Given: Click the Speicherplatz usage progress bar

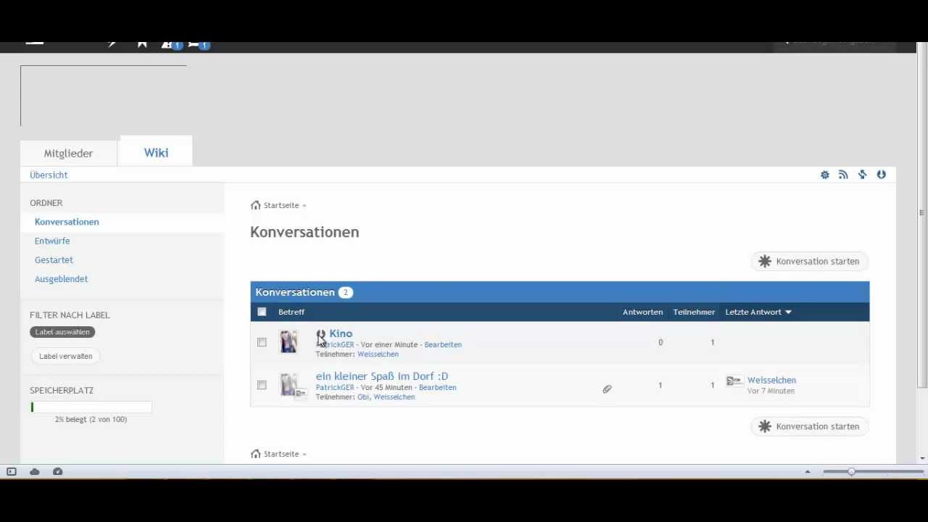Looking at the screenshot, I should pos(91,407).
